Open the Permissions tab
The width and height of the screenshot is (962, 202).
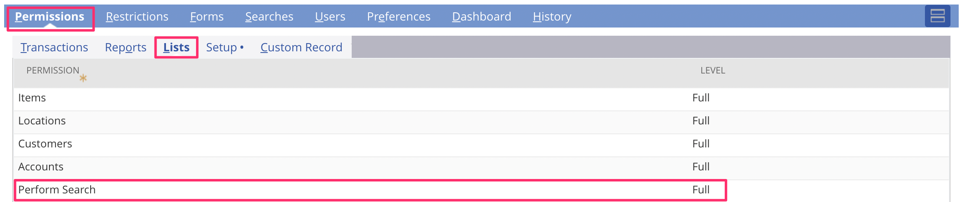tap(50, 16)
